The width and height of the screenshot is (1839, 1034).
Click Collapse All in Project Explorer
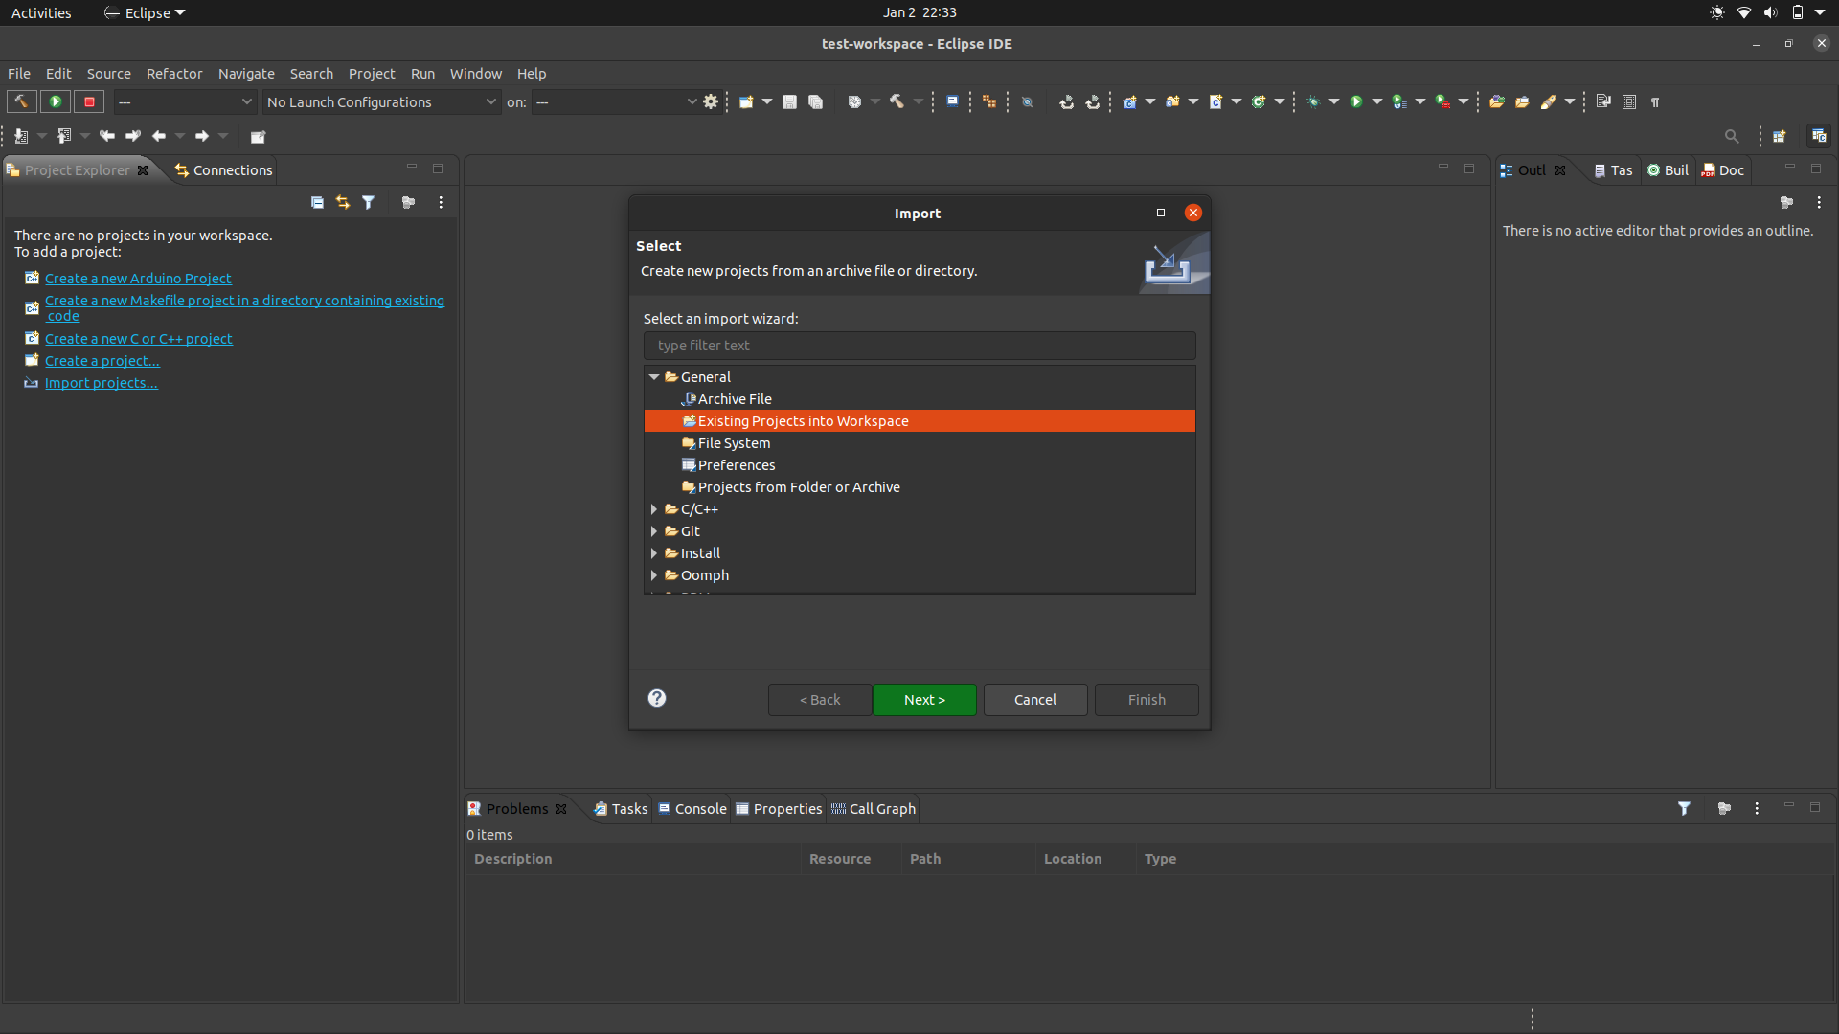[317, 202]
